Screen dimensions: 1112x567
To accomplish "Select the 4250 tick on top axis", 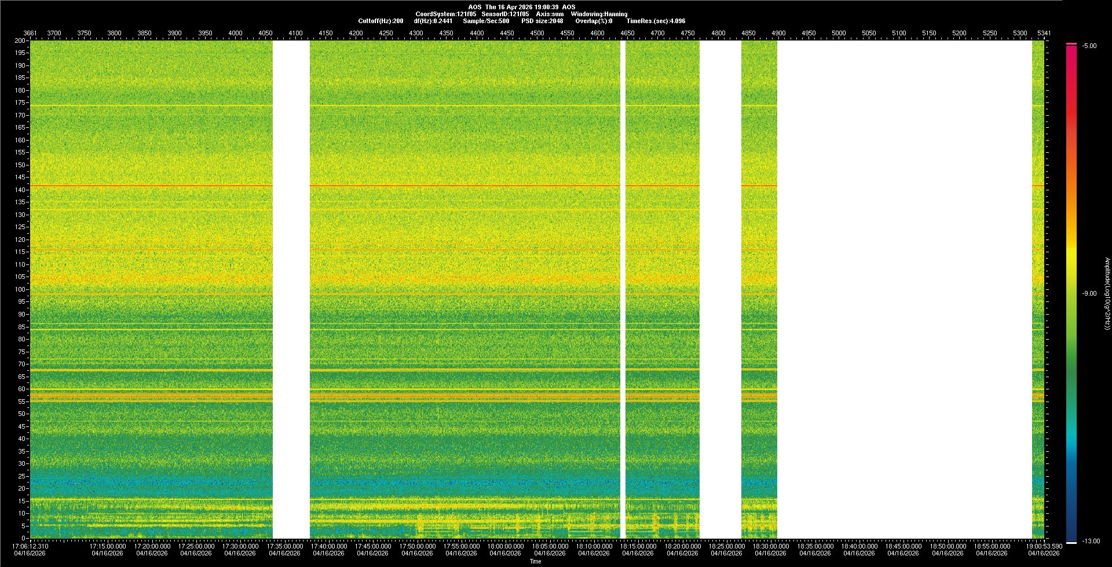I will tap(386, 33).
